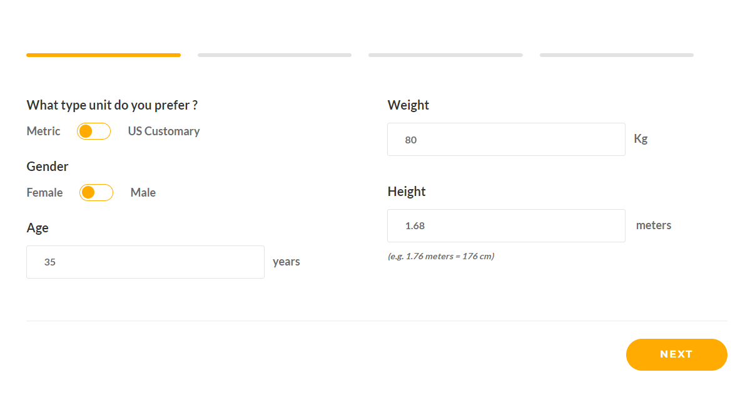Click inside the Height input field

(x=506, y=225)
